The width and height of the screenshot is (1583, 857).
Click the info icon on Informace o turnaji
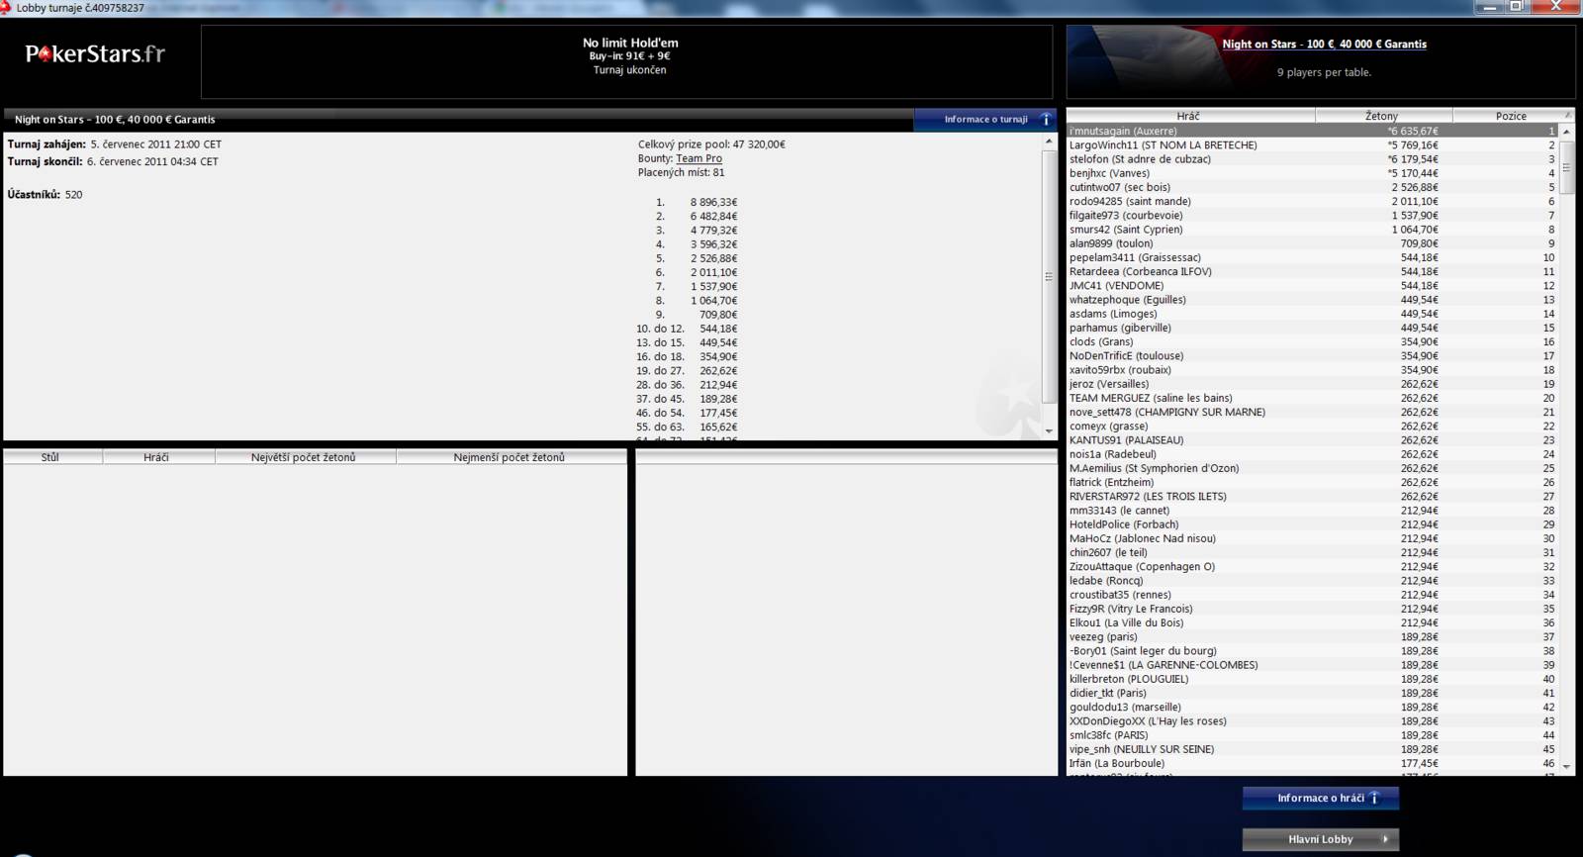click(1046, 120)
